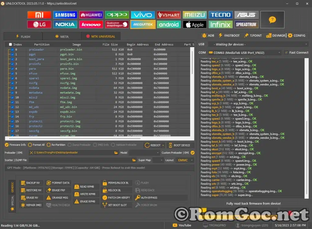Open the ADB tools

[x=208, y=36]
